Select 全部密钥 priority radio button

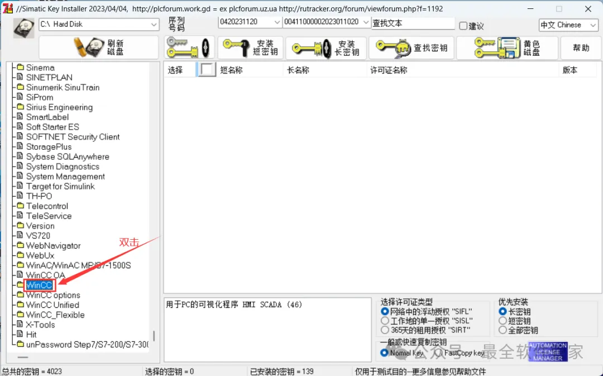502,330
